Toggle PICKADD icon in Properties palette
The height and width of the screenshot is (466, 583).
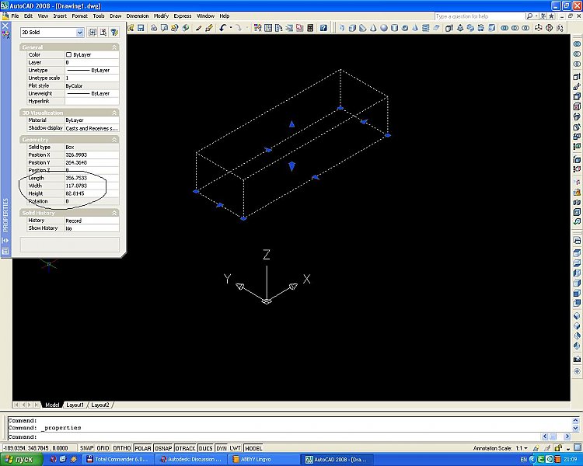point(93,33)
